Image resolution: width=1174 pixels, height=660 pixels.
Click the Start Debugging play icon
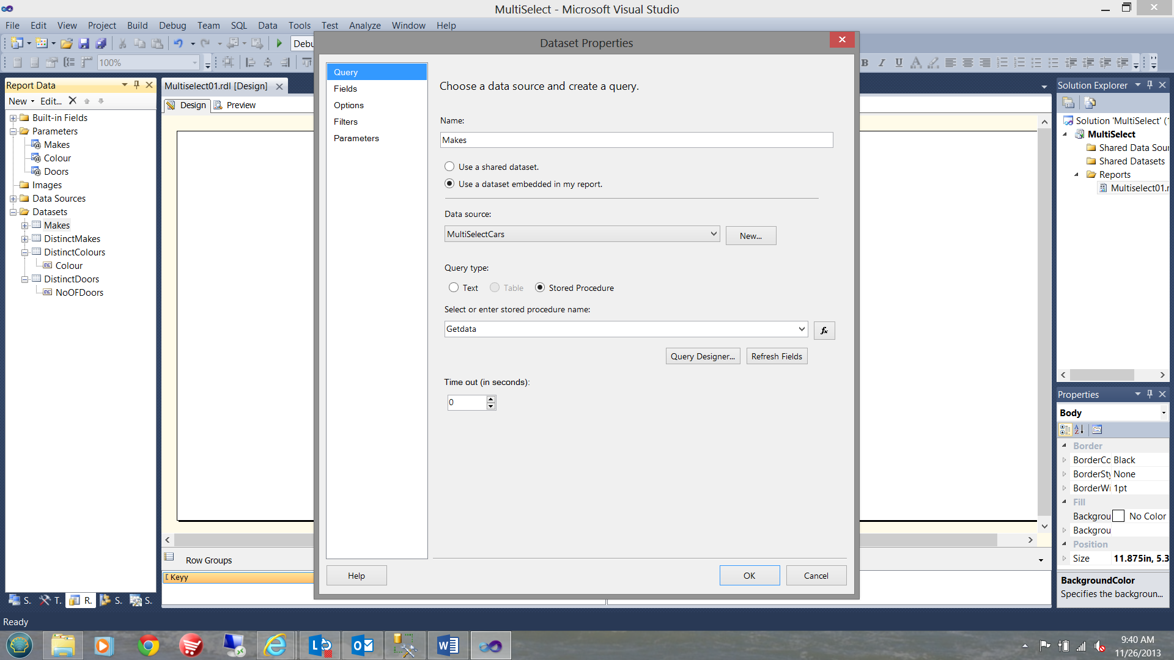click(x=279, y=43)
